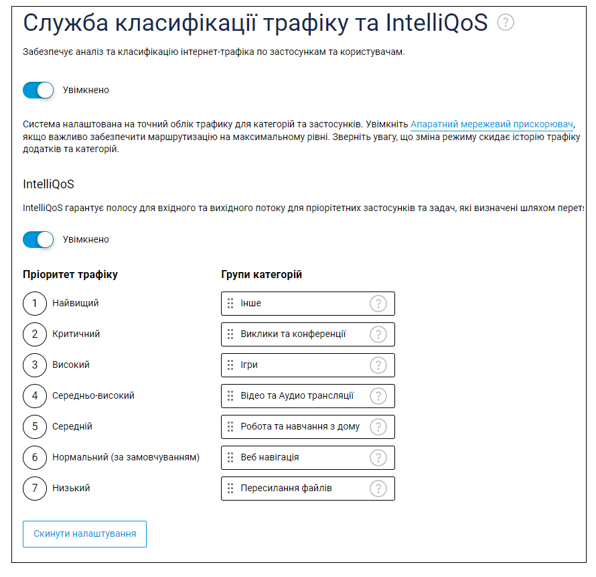The height and width of the screenshot is (577, 596).
Task: Click Скинути налаштування button
Action: pyautogui.click(x=84, y=534)
